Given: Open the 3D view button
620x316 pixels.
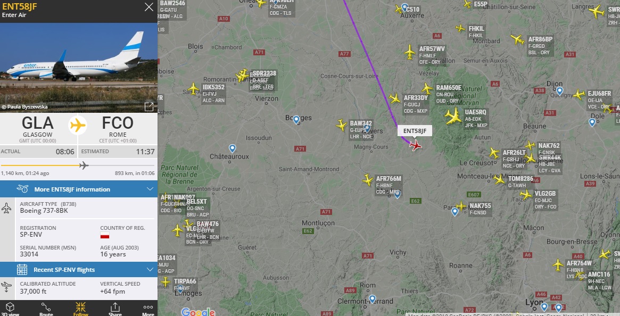Looking at the screenshot, I should [10, 309].
